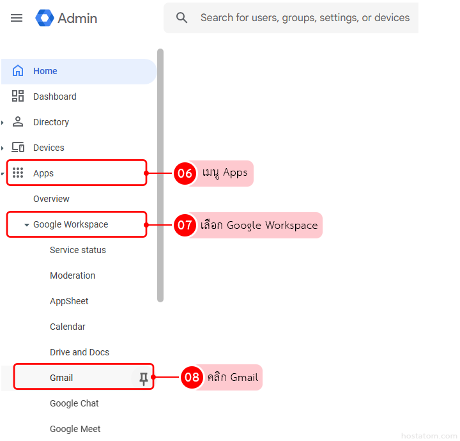Open the Calendar settings link
460x441 pixels.
[67, 327]
